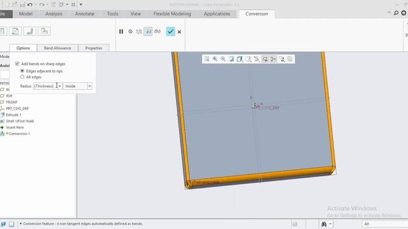Select FRONT datum plane in model tree
The width and height of the screenshot is (408, 229).
pos(11,102)
